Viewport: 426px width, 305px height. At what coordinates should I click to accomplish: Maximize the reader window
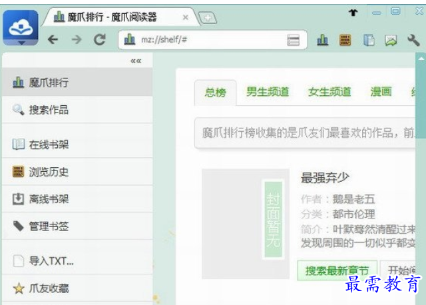(x=395, y=11)
